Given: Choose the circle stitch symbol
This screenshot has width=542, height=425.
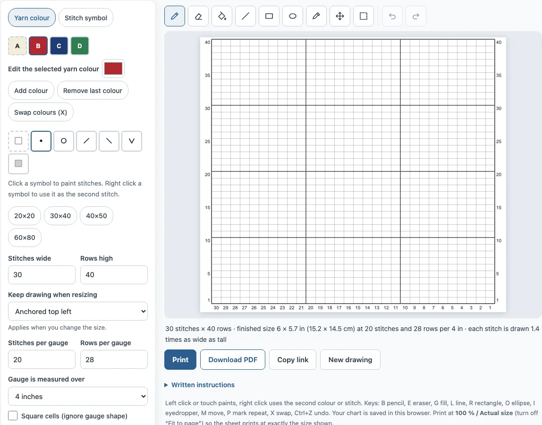Looking at the screenshot, I should (64, 141).
